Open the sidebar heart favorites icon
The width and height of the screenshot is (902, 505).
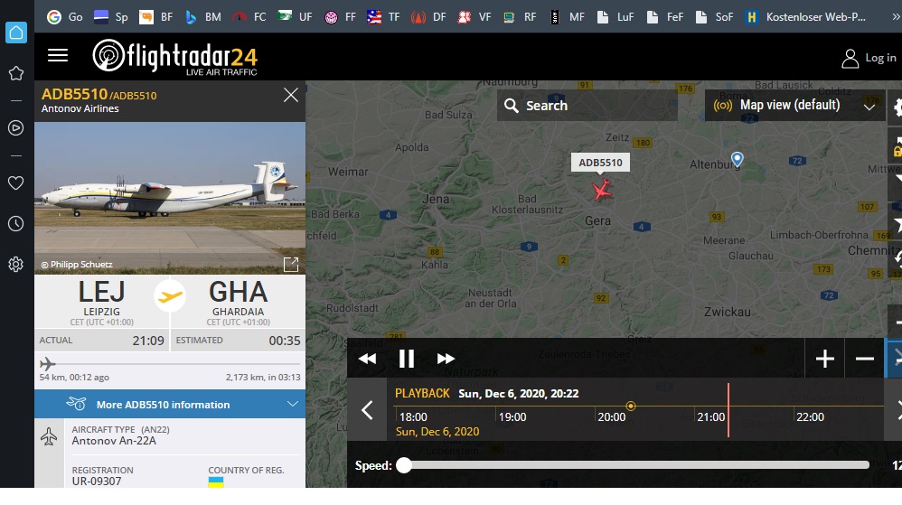click(x=16, y=182)
